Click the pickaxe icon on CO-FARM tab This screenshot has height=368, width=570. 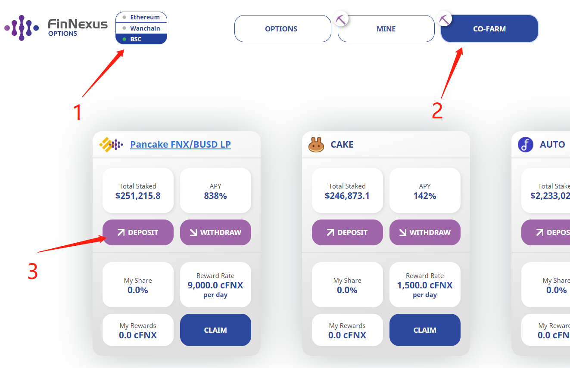pyautogui.click(x=444, y=19)
